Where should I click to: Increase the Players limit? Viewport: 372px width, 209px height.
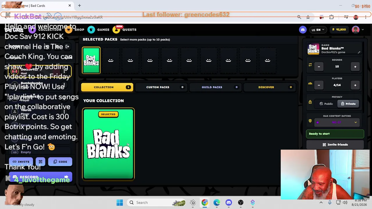point(355,85)
